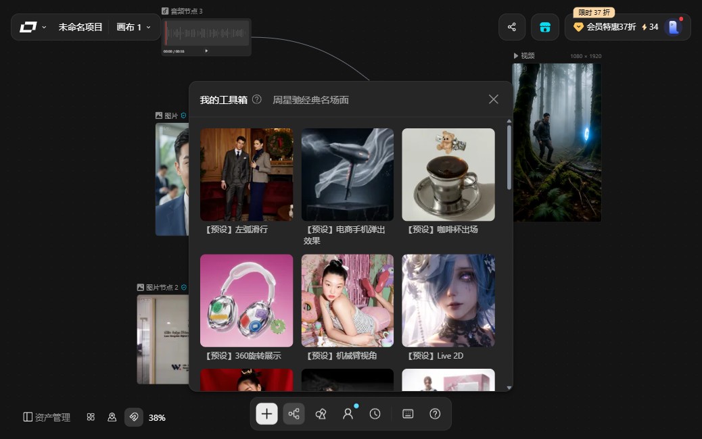Click the 会员特惠37折 membership offer
702x439 pixels.
click(605, 27)
